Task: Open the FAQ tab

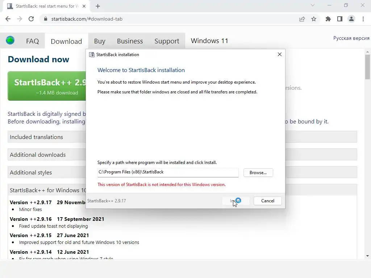Action: pos(32,41)
